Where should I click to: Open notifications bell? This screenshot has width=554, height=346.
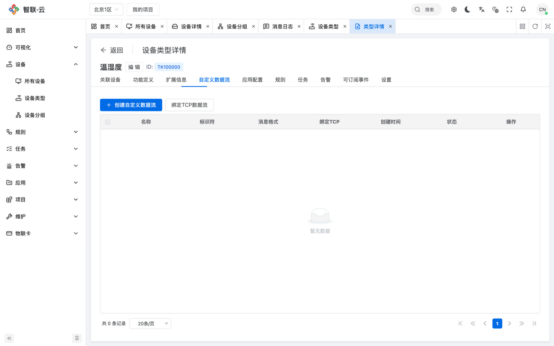(x=523, y=10)
